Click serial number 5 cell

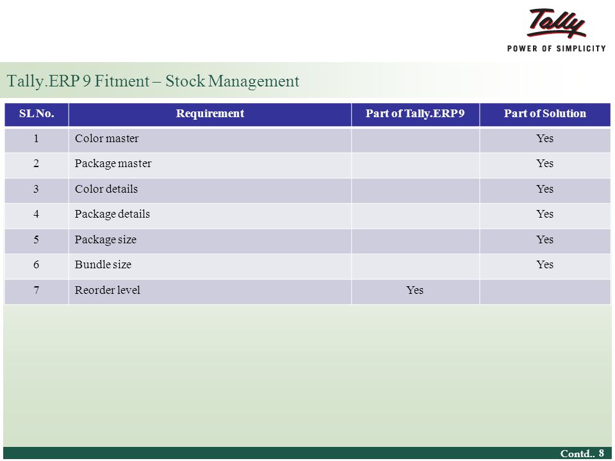click(37, 241)
